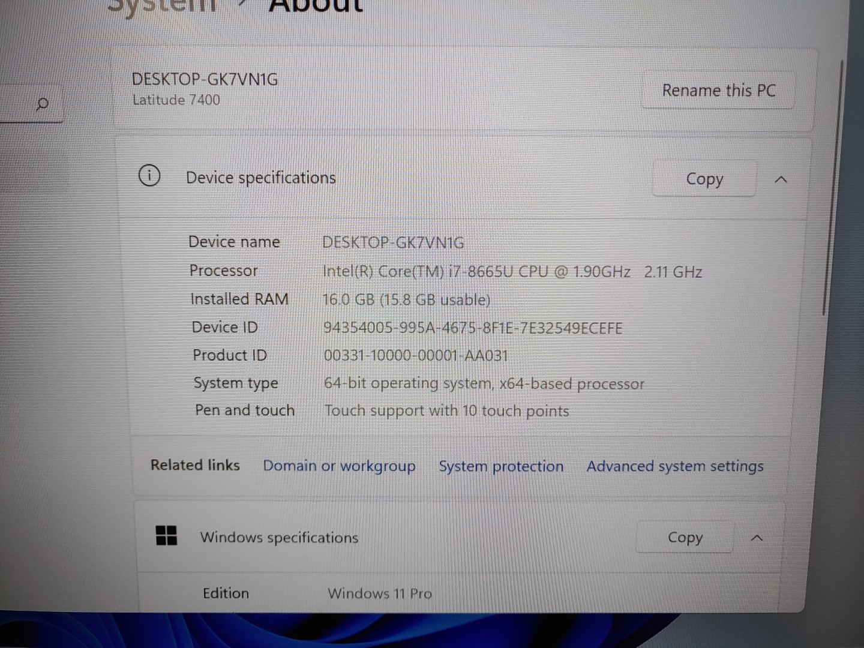The width and height of the screenshot is (864, 648).
Task: Copy the Device specifications
Action: pyautogui.click(x=704, y=179)
